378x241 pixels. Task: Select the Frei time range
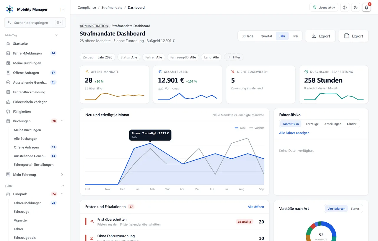click(x=295, y=36)
